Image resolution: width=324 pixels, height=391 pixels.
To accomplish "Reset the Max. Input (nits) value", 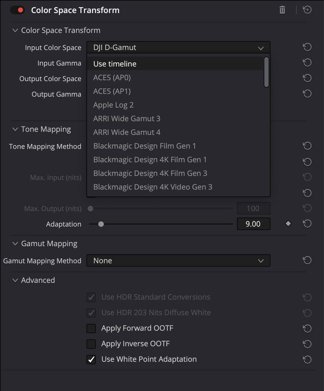I will [307, 177].
